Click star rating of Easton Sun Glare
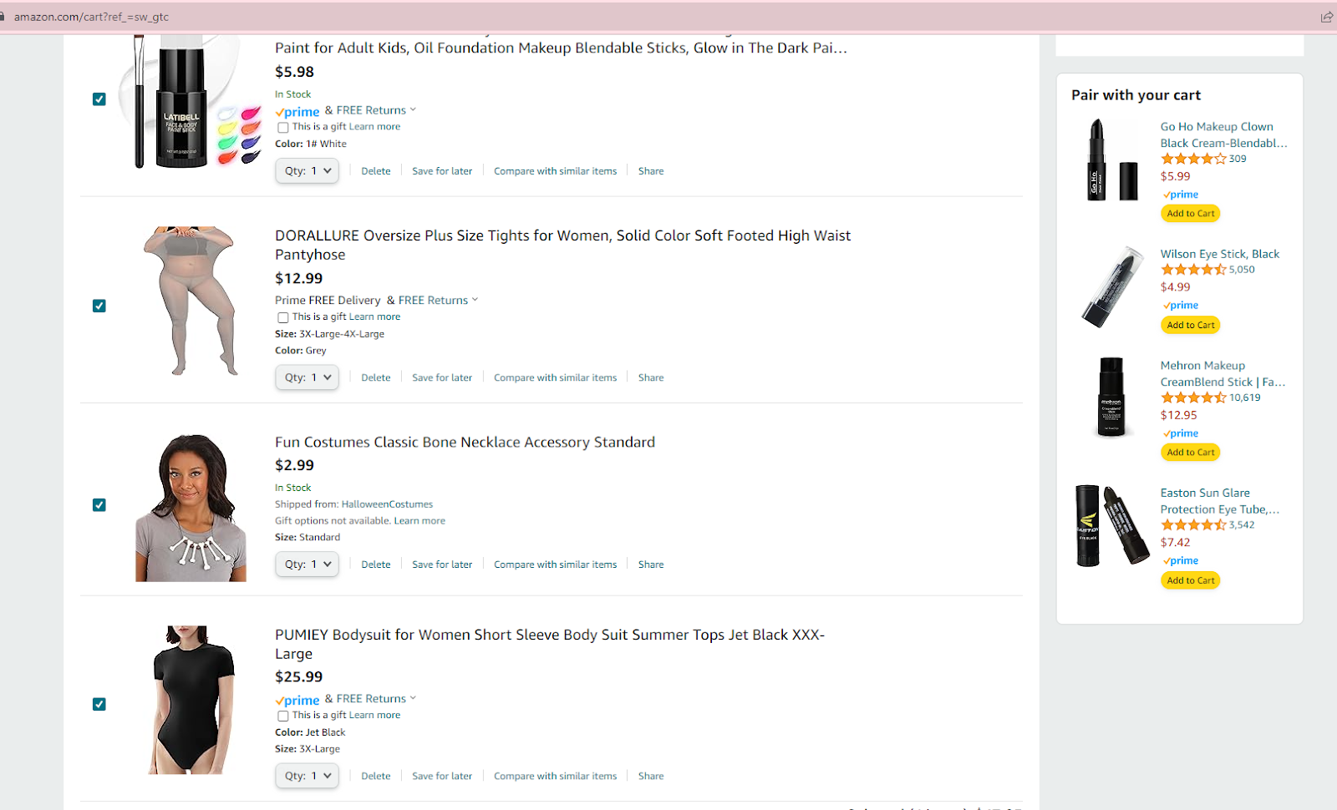 coord(1193,525)
